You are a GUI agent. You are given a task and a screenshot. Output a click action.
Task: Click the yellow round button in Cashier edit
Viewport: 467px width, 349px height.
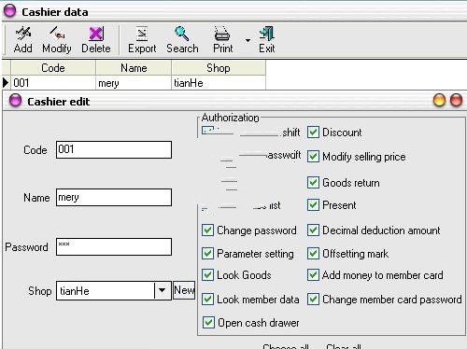click(x=439, y=101)
